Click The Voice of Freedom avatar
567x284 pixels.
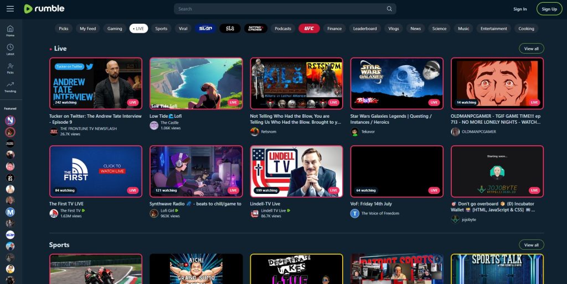(x=355, y=213)
